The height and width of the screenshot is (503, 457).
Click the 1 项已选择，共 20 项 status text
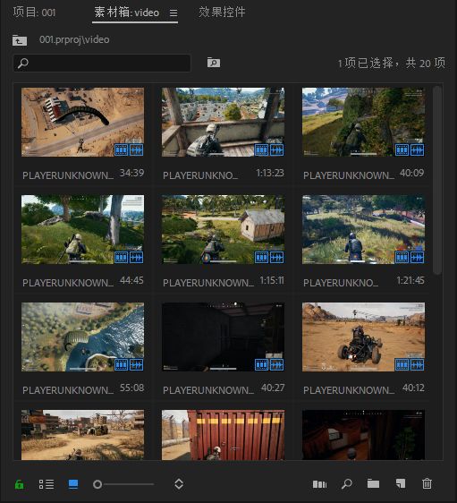pos(392,63)
